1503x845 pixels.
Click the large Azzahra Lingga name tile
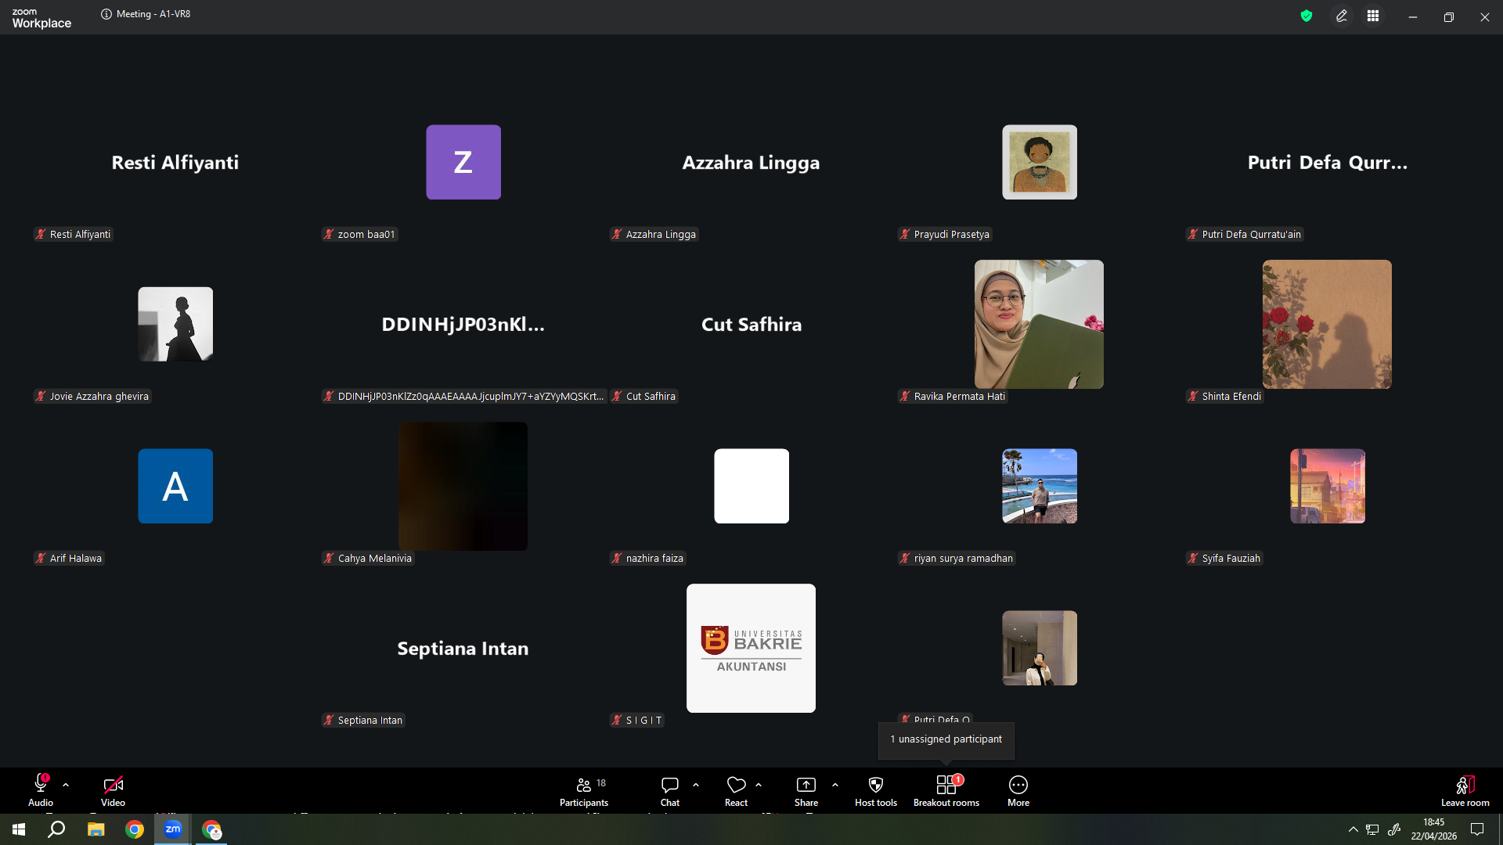point(751,163)
